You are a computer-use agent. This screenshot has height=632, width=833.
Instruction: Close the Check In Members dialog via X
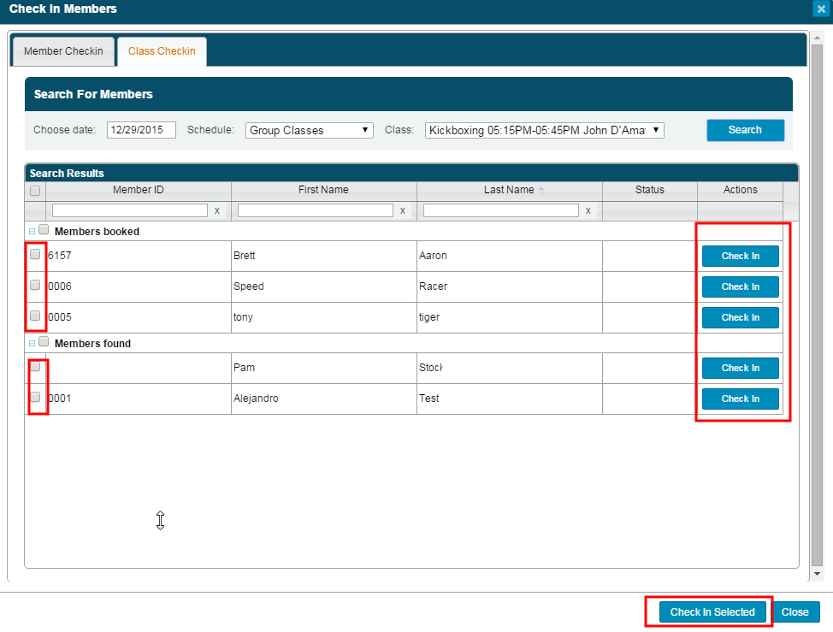tap(819, 9)
